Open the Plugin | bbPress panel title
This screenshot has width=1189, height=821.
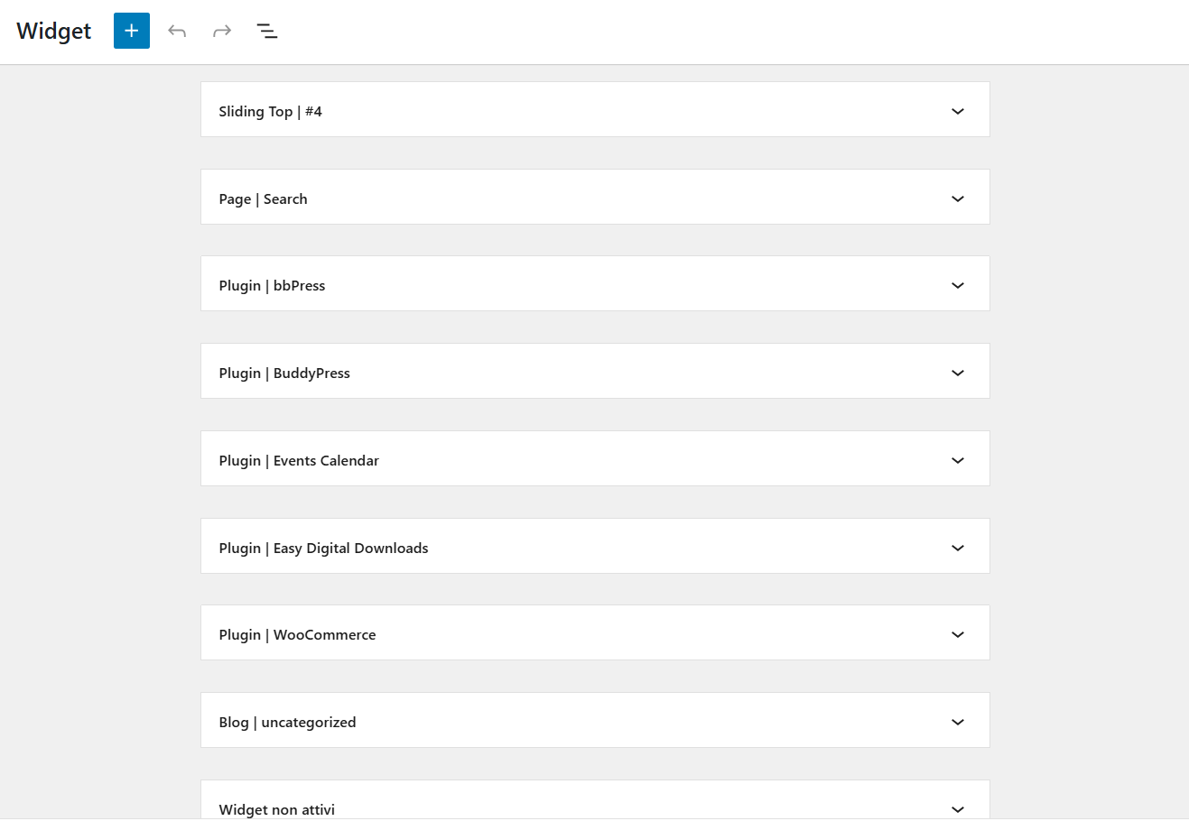tap(272, 286)
